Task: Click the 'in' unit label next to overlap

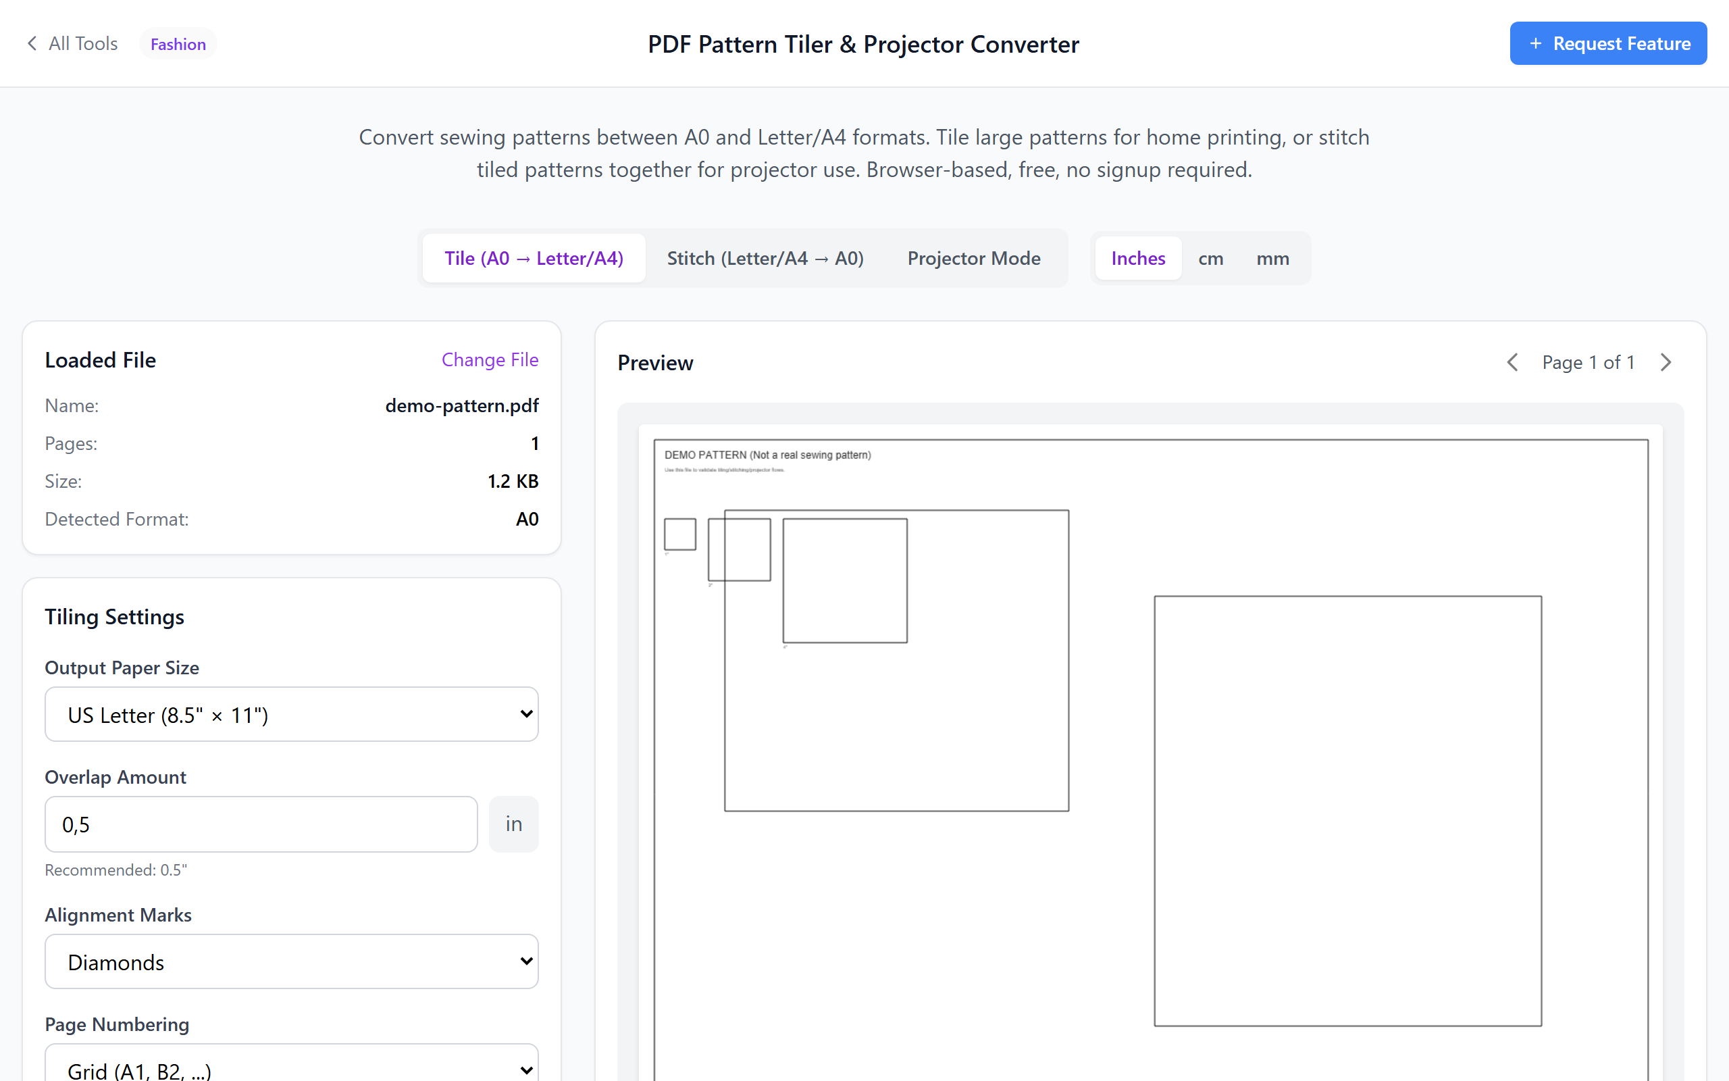Action: click(513, 824)
